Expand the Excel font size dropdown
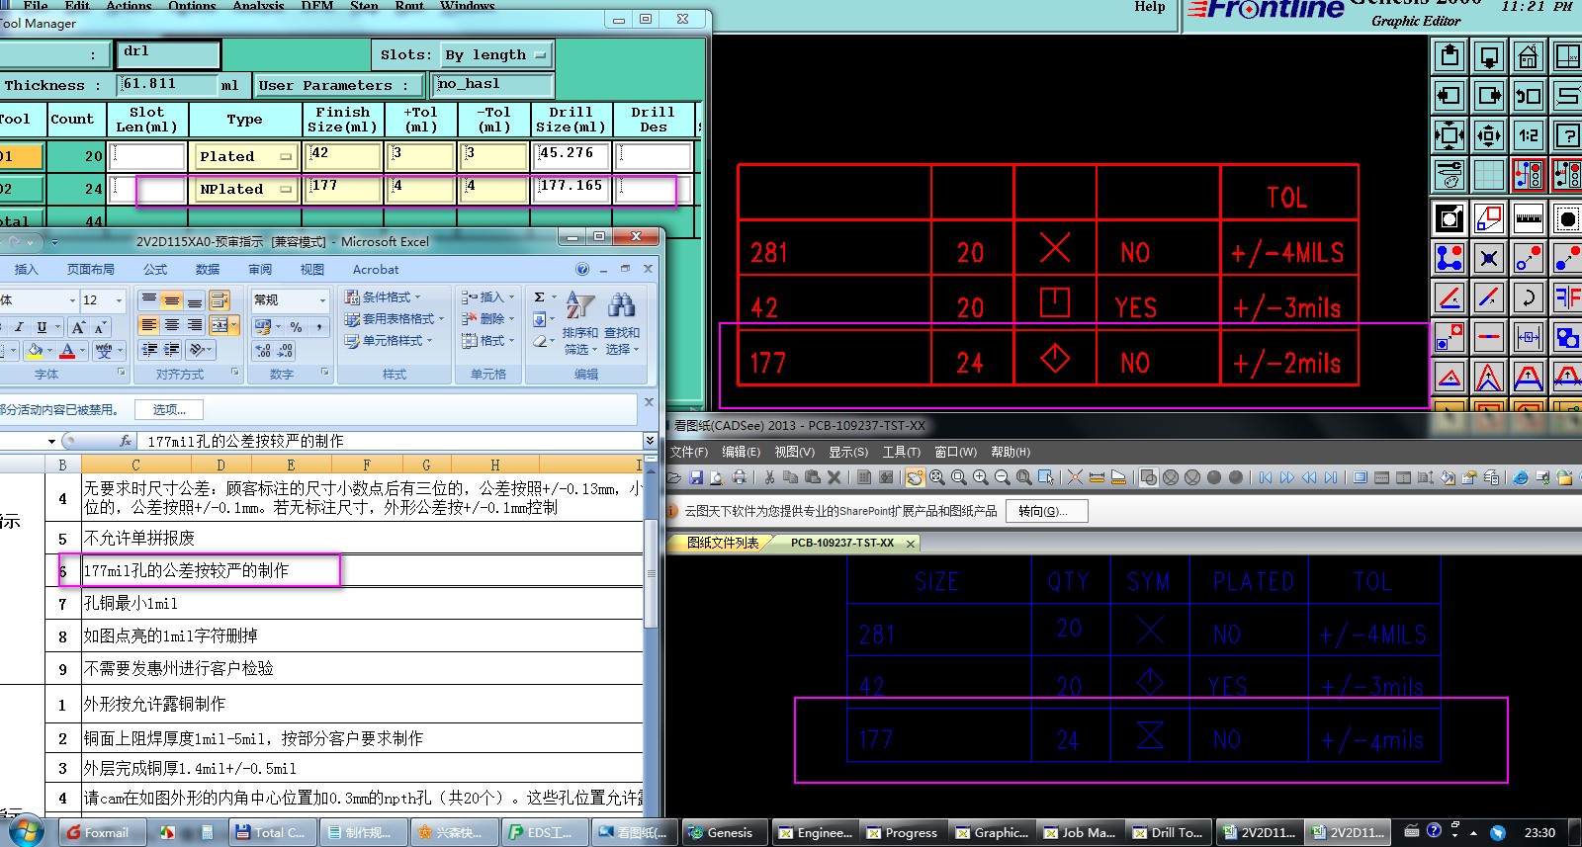Image resolution: width=1582 pixels, height=847 pixels. coord(119,300)
